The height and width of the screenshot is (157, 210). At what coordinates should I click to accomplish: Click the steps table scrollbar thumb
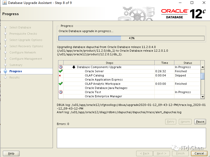(203, 76)
